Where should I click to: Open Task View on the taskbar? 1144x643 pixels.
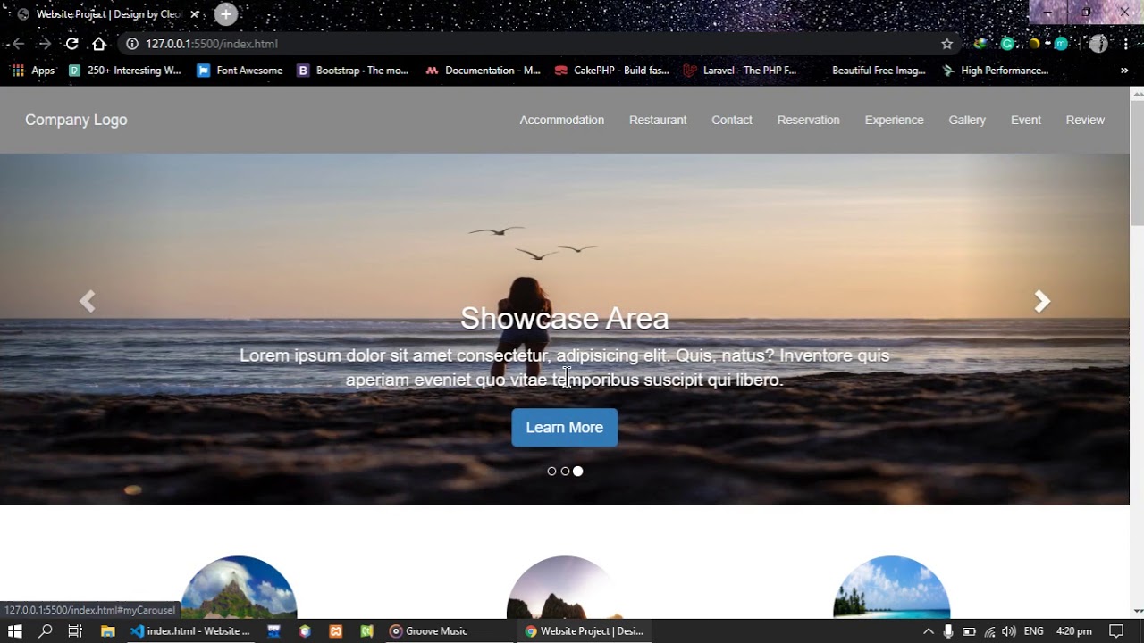click(75, 631)
